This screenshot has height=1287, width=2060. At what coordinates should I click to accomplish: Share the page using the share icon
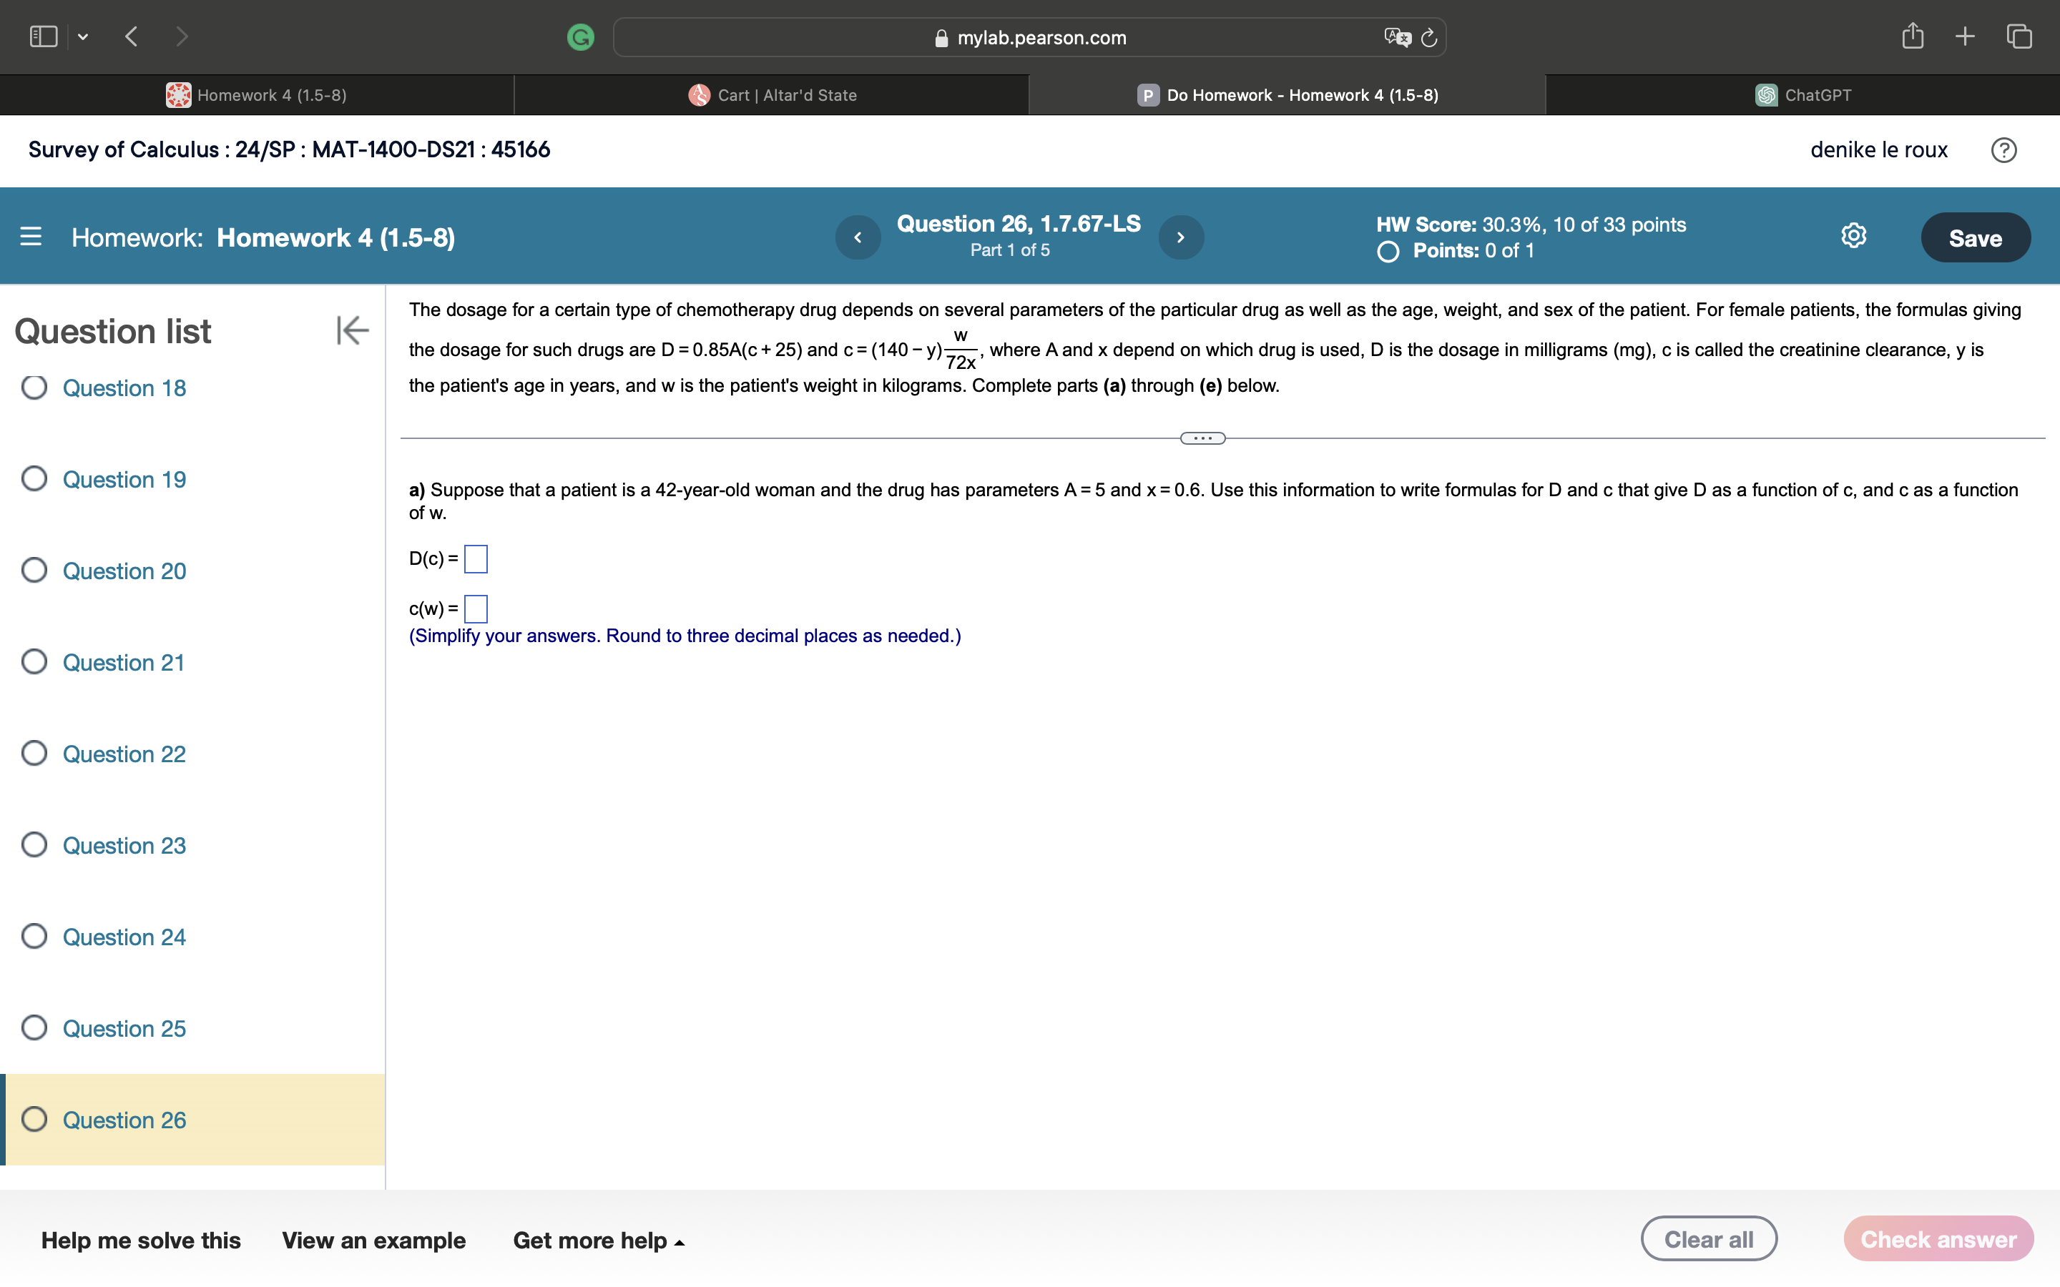click(1913, 36)
